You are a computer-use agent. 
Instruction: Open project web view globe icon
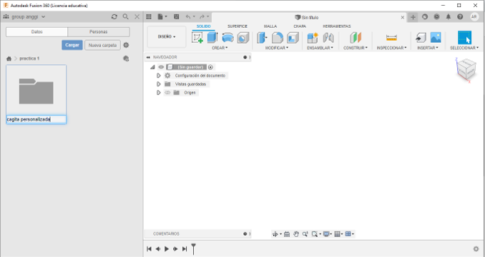pos(126,59)
